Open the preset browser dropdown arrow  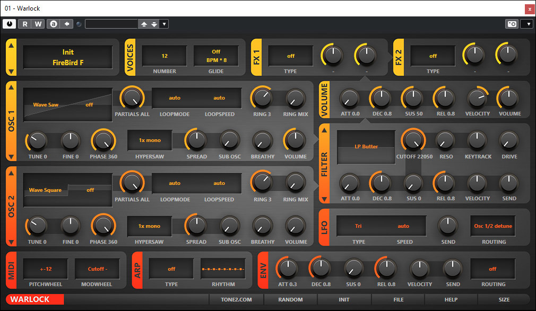[164, 24]
